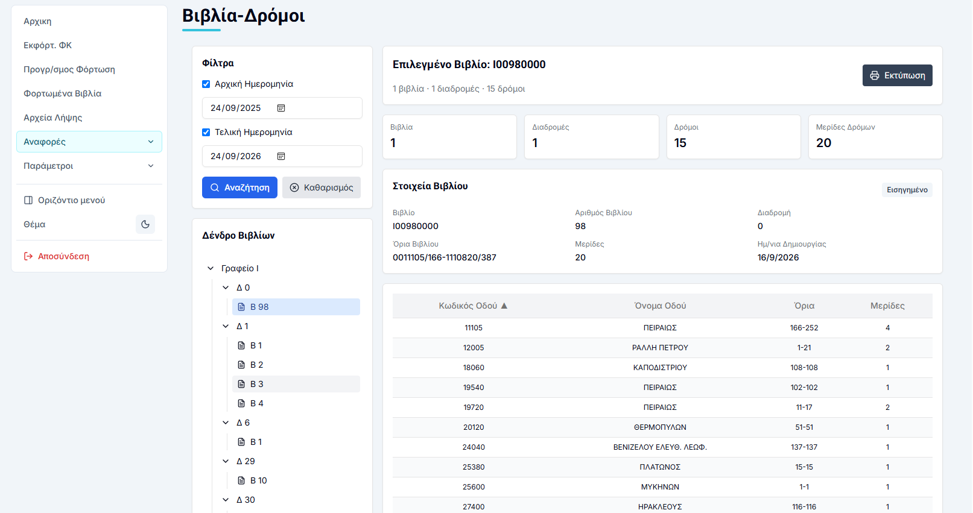Open calendar picker for end date
This screenshot has width=973, height=513.
[x=281, y=156]
